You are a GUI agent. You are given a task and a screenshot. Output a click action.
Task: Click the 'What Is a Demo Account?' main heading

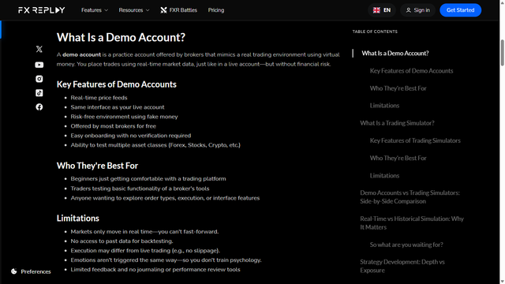tap(121, 37)
